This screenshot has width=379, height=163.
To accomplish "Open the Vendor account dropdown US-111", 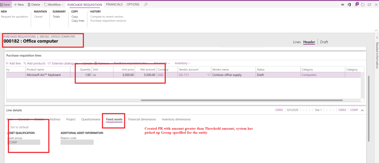I will click(x=208, y=75).
